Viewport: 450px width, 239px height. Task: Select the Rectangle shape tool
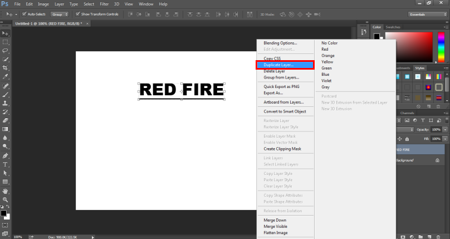[x=5, y=182]
